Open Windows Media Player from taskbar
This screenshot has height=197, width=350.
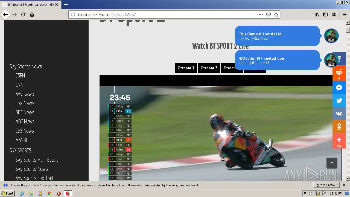(40, 193)
